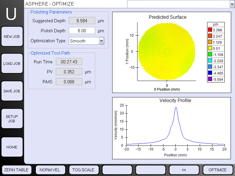Click the Predicted Surface map center

(x=167, y=51)
